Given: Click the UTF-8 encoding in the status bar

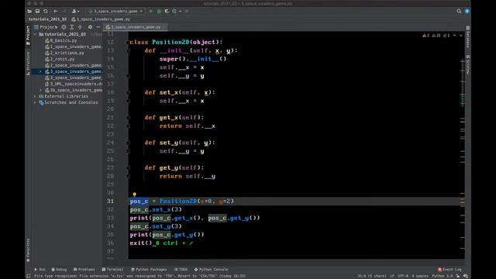Looking at the screenshot, I should 403,276.
